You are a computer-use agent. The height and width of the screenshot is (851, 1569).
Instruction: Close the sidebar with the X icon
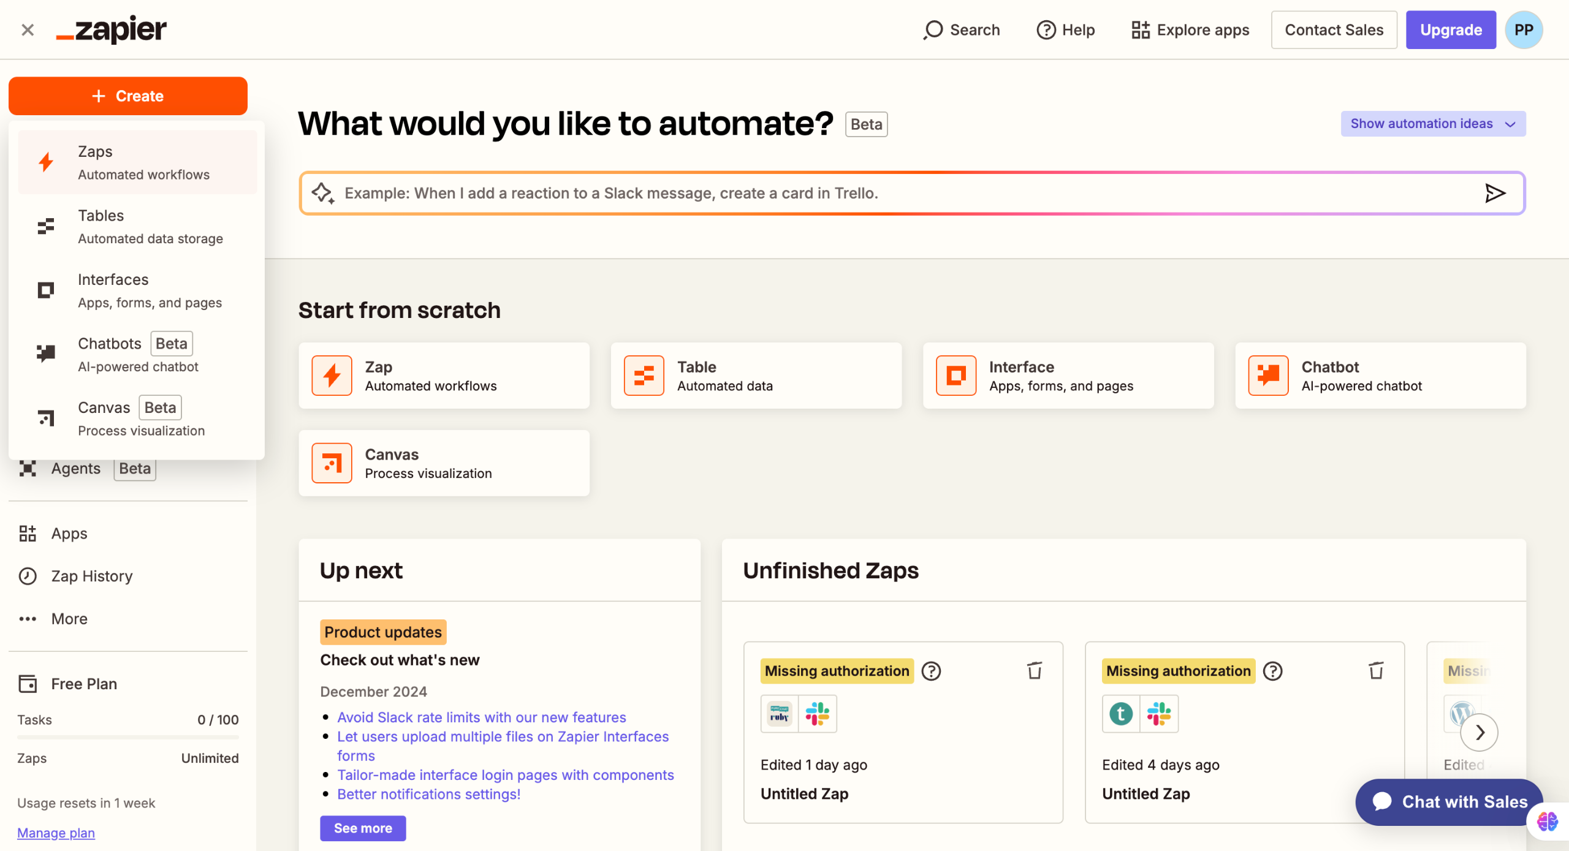(x=28, y=30)
